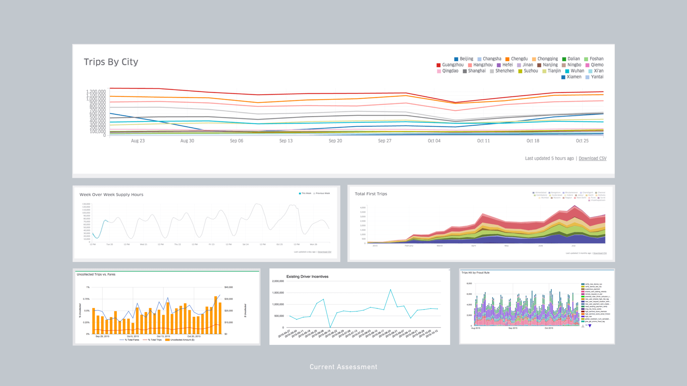The height and width of the screenshot is (386, 687).
Task: Select suspicious_payment fraud rule legend item
Action: 591,289
